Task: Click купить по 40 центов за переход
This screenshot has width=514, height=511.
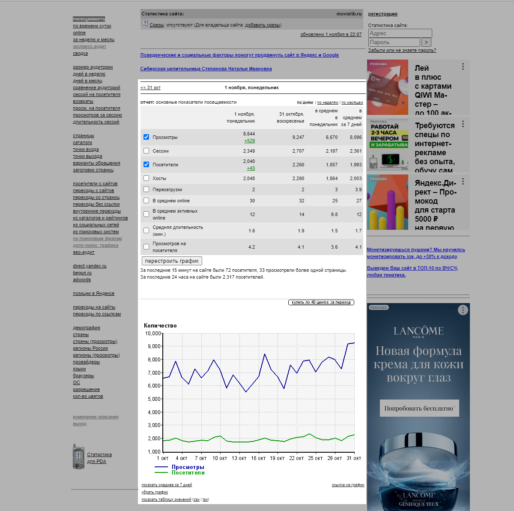Action: 321,302
